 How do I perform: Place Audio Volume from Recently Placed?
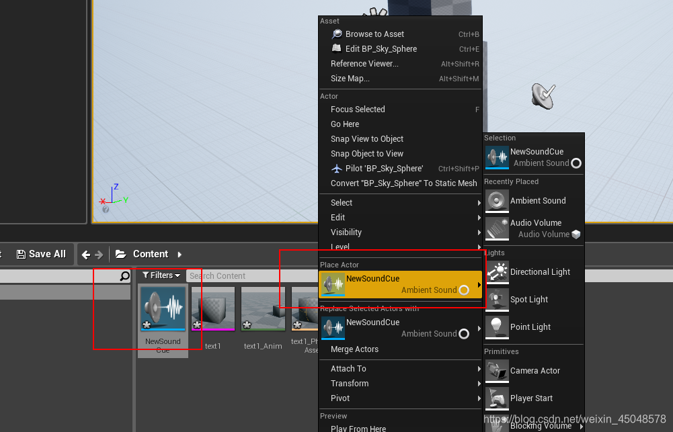point(534,228)
